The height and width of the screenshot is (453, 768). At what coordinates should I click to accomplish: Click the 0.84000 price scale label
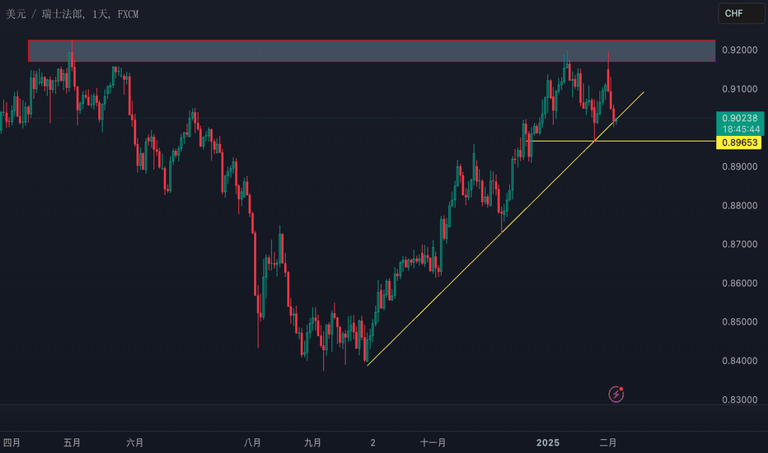point(740,361)
